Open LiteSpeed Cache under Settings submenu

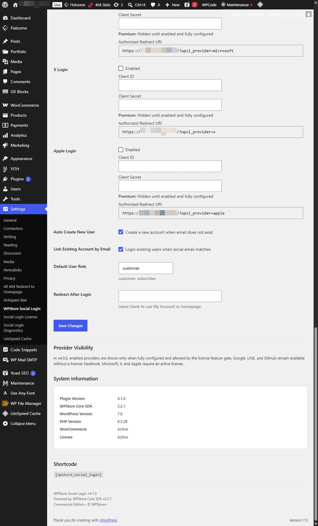[x=17, y=339]
